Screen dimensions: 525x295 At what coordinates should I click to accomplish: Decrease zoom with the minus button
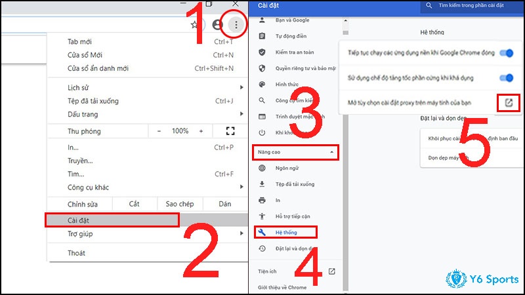point(159,131)
